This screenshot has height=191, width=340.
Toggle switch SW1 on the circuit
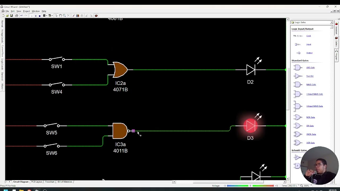click(57, 59)
